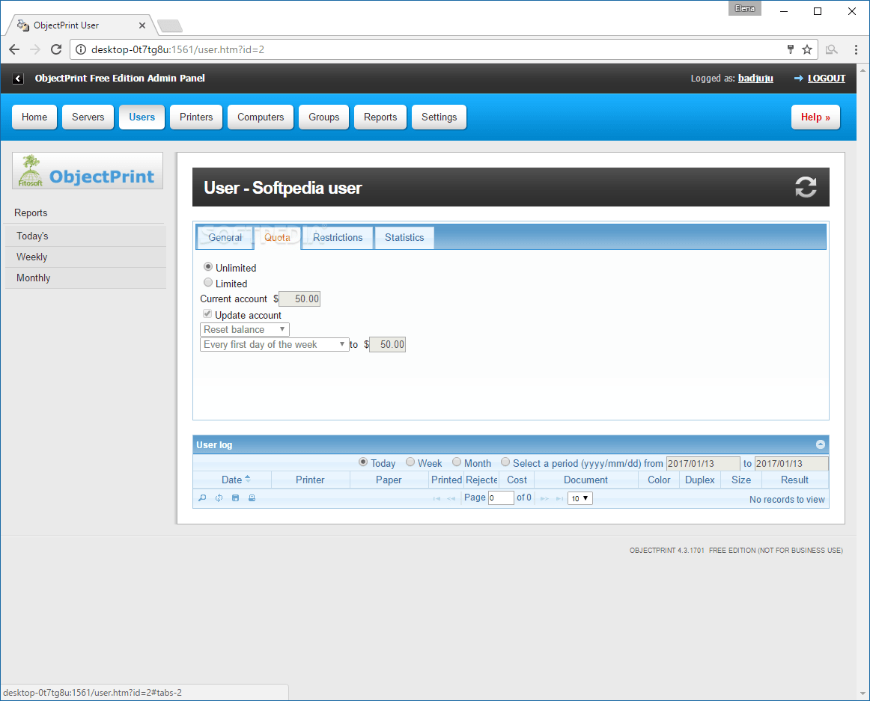The image size is (870, 701).
Task: Click the save icon in the User log footer
Action: [x=235, y=498]
